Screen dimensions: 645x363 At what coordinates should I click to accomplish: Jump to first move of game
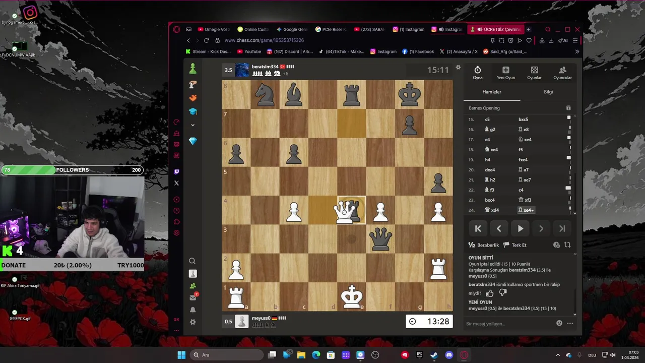click(x=478, y=228)
